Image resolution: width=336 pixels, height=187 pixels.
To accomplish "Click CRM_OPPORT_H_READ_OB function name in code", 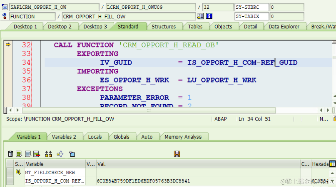I will (x=169, y=45).
